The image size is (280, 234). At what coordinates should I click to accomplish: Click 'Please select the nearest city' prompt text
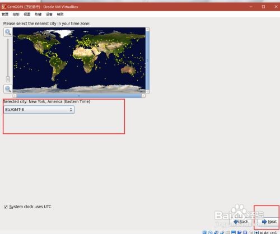click(x=46, y=24)
